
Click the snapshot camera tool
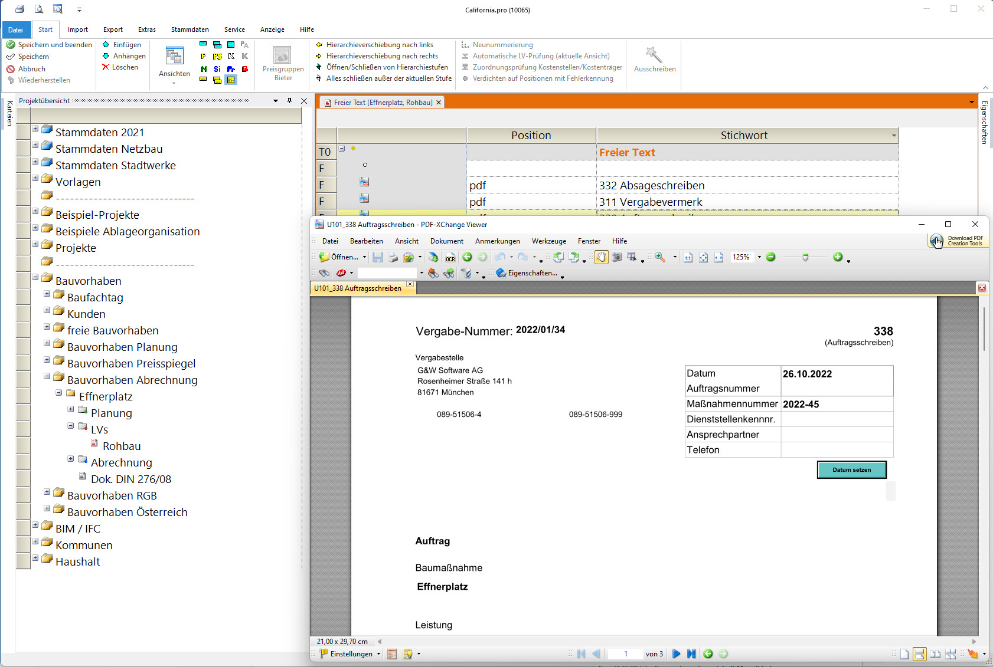click(x=617, y=257)
